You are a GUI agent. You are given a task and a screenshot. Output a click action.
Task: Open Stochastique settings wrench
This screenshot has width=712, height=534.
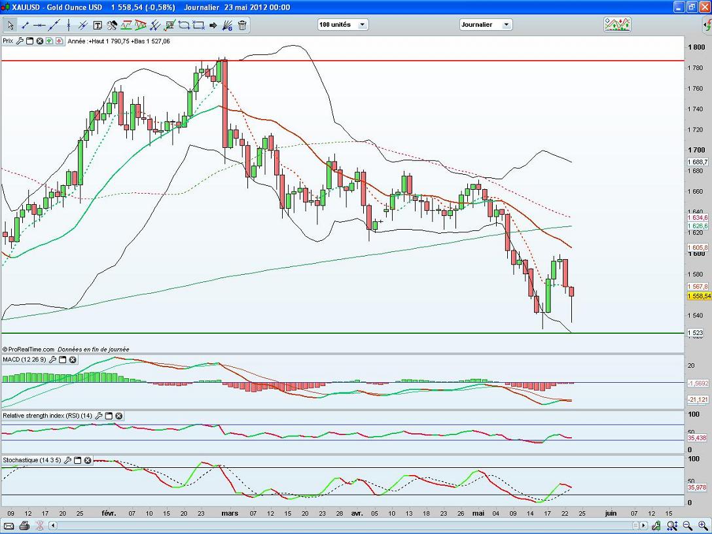[68, 461]
